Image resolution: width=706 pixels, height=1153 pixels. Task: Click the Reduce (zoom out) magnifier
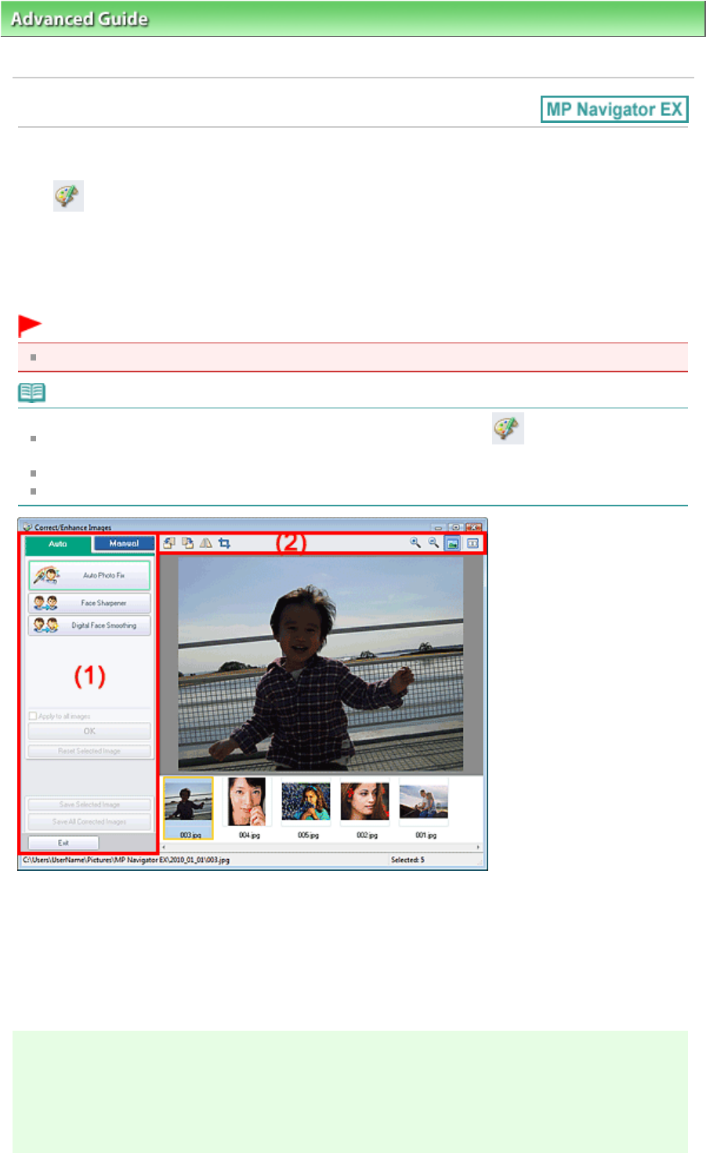(433, 542)
